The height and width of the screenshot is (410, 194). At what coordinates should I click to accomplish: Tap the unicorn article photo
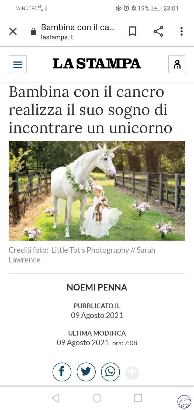pyautogui.click(x=97, y=191)
